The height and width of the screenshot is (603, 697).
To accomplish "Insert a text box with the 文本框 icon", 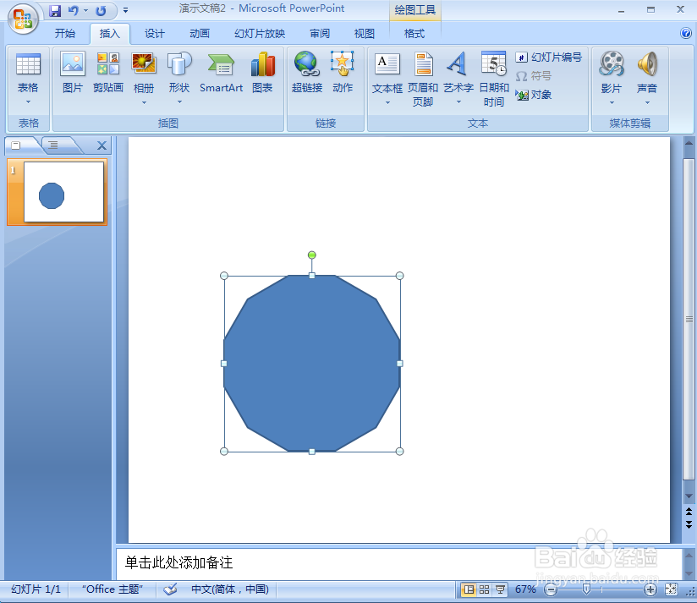I will pos(387,65).
